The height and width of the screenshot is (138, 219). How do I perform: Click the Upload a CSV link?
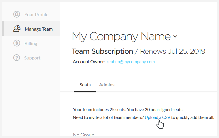(x=157, y=118)
